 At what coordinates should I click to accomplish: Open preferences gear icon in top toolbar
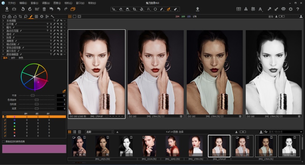click(x=291, y=9)
